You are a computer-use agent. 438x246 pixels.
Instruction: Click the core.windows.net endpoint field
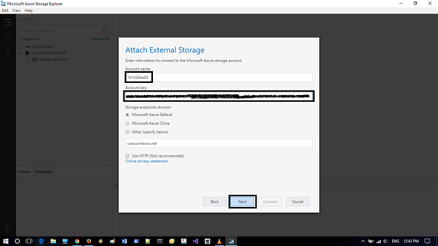click(219, 143)
